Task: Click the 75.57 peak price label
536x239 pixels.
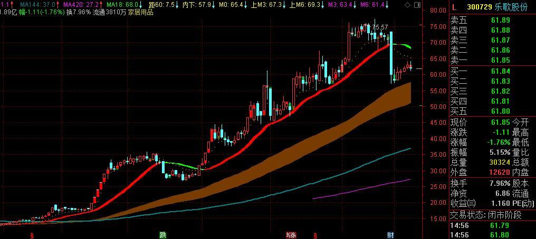Action: click(379, 27)
